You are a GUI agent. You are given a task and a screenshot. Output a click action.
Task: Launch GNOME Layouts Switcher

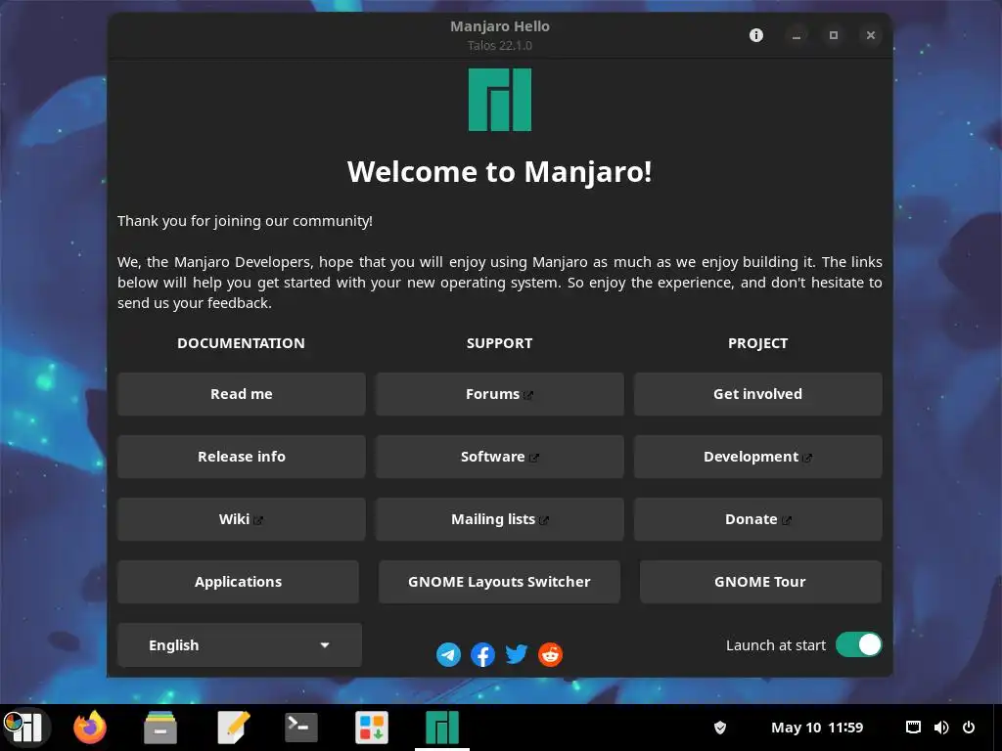coord(500,582)
